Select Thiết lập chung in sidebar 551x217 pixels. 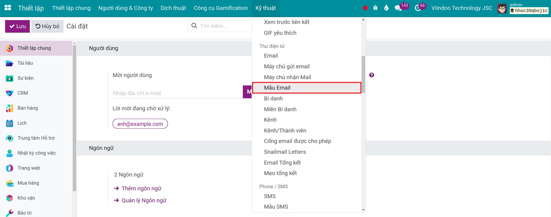click(36, 48)
